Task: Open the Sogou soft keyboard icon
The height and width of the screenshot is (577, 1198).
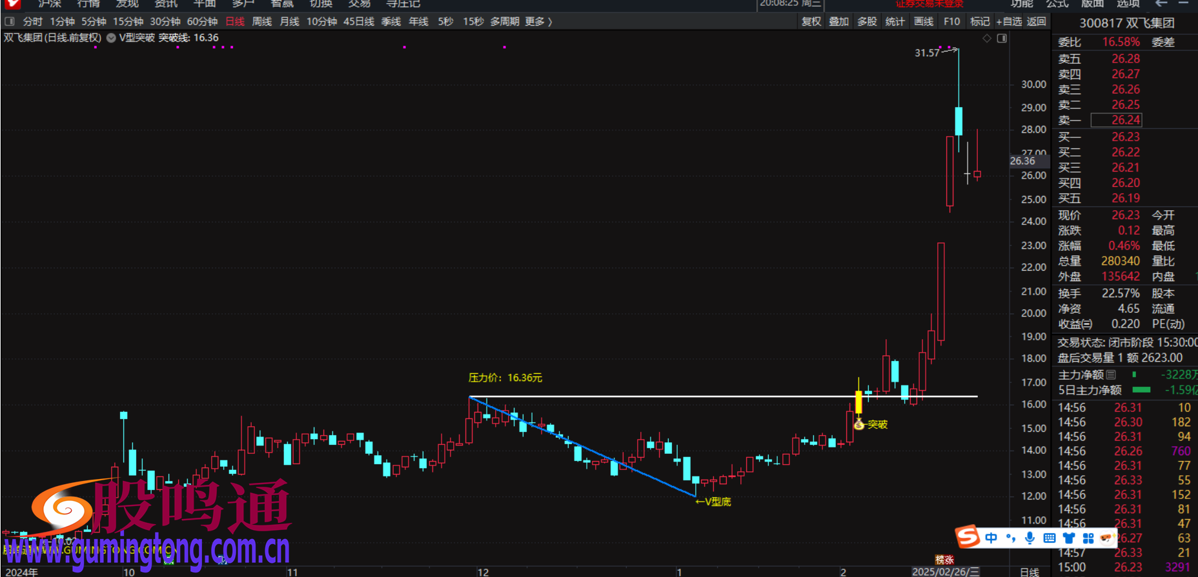Action: (x=1050, y=538)
